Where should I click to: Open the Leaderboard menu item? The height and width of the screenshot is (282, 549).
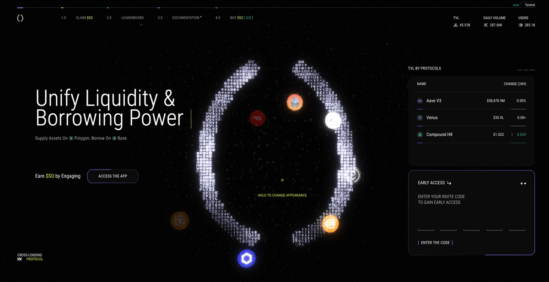[132, 18]
